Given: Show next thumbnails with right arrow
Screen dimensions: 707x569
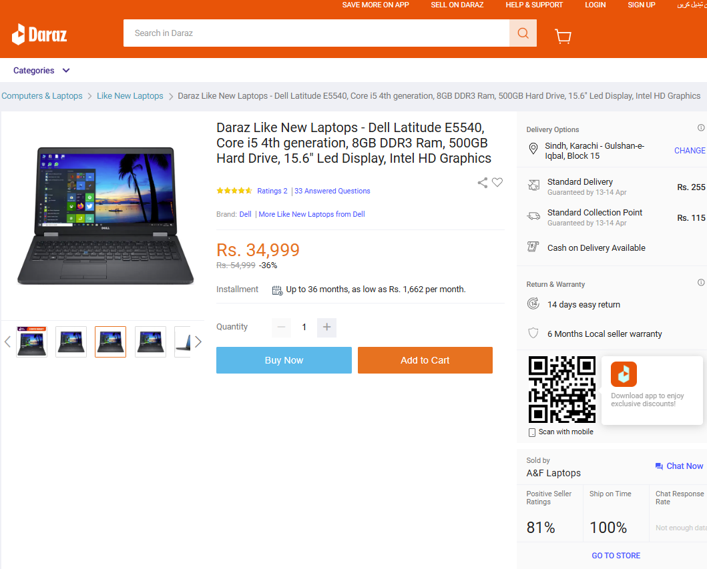Looking at the screenshot, I should pyautogui.click(x=198, y=342).
